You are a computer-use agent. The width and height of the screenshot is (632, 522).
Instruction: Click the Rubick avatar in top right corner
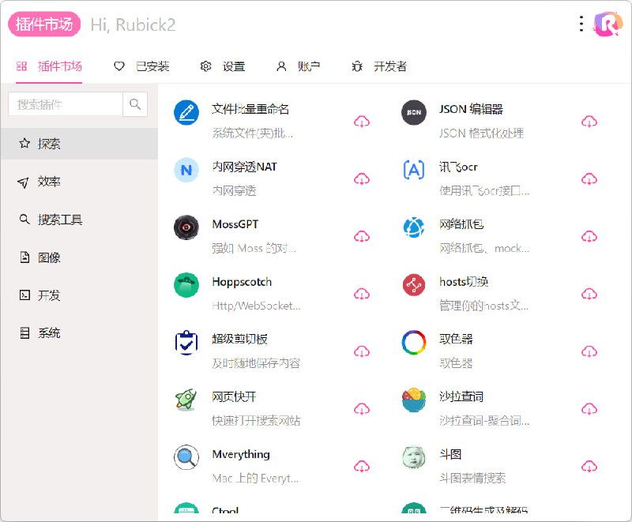608,24
